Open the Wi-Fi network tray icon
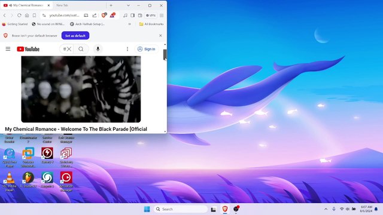The image size is (383, 215). [x=342, y=209]
